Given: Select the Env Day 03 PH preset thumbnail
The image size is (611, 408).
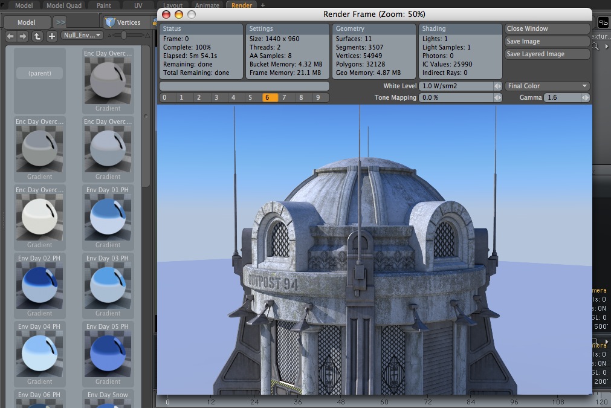Looking at the screenshot, I should point(108,286).
